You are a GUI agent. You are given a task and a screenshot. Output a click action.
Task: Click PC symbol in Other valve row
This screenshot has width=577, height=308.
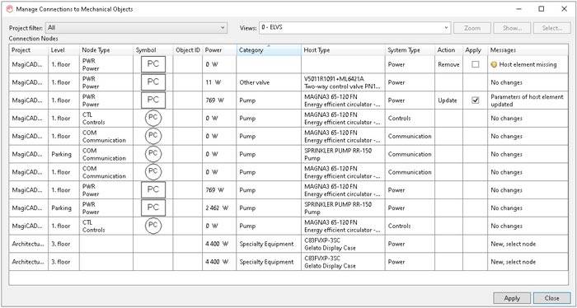(x=153, y=82)
